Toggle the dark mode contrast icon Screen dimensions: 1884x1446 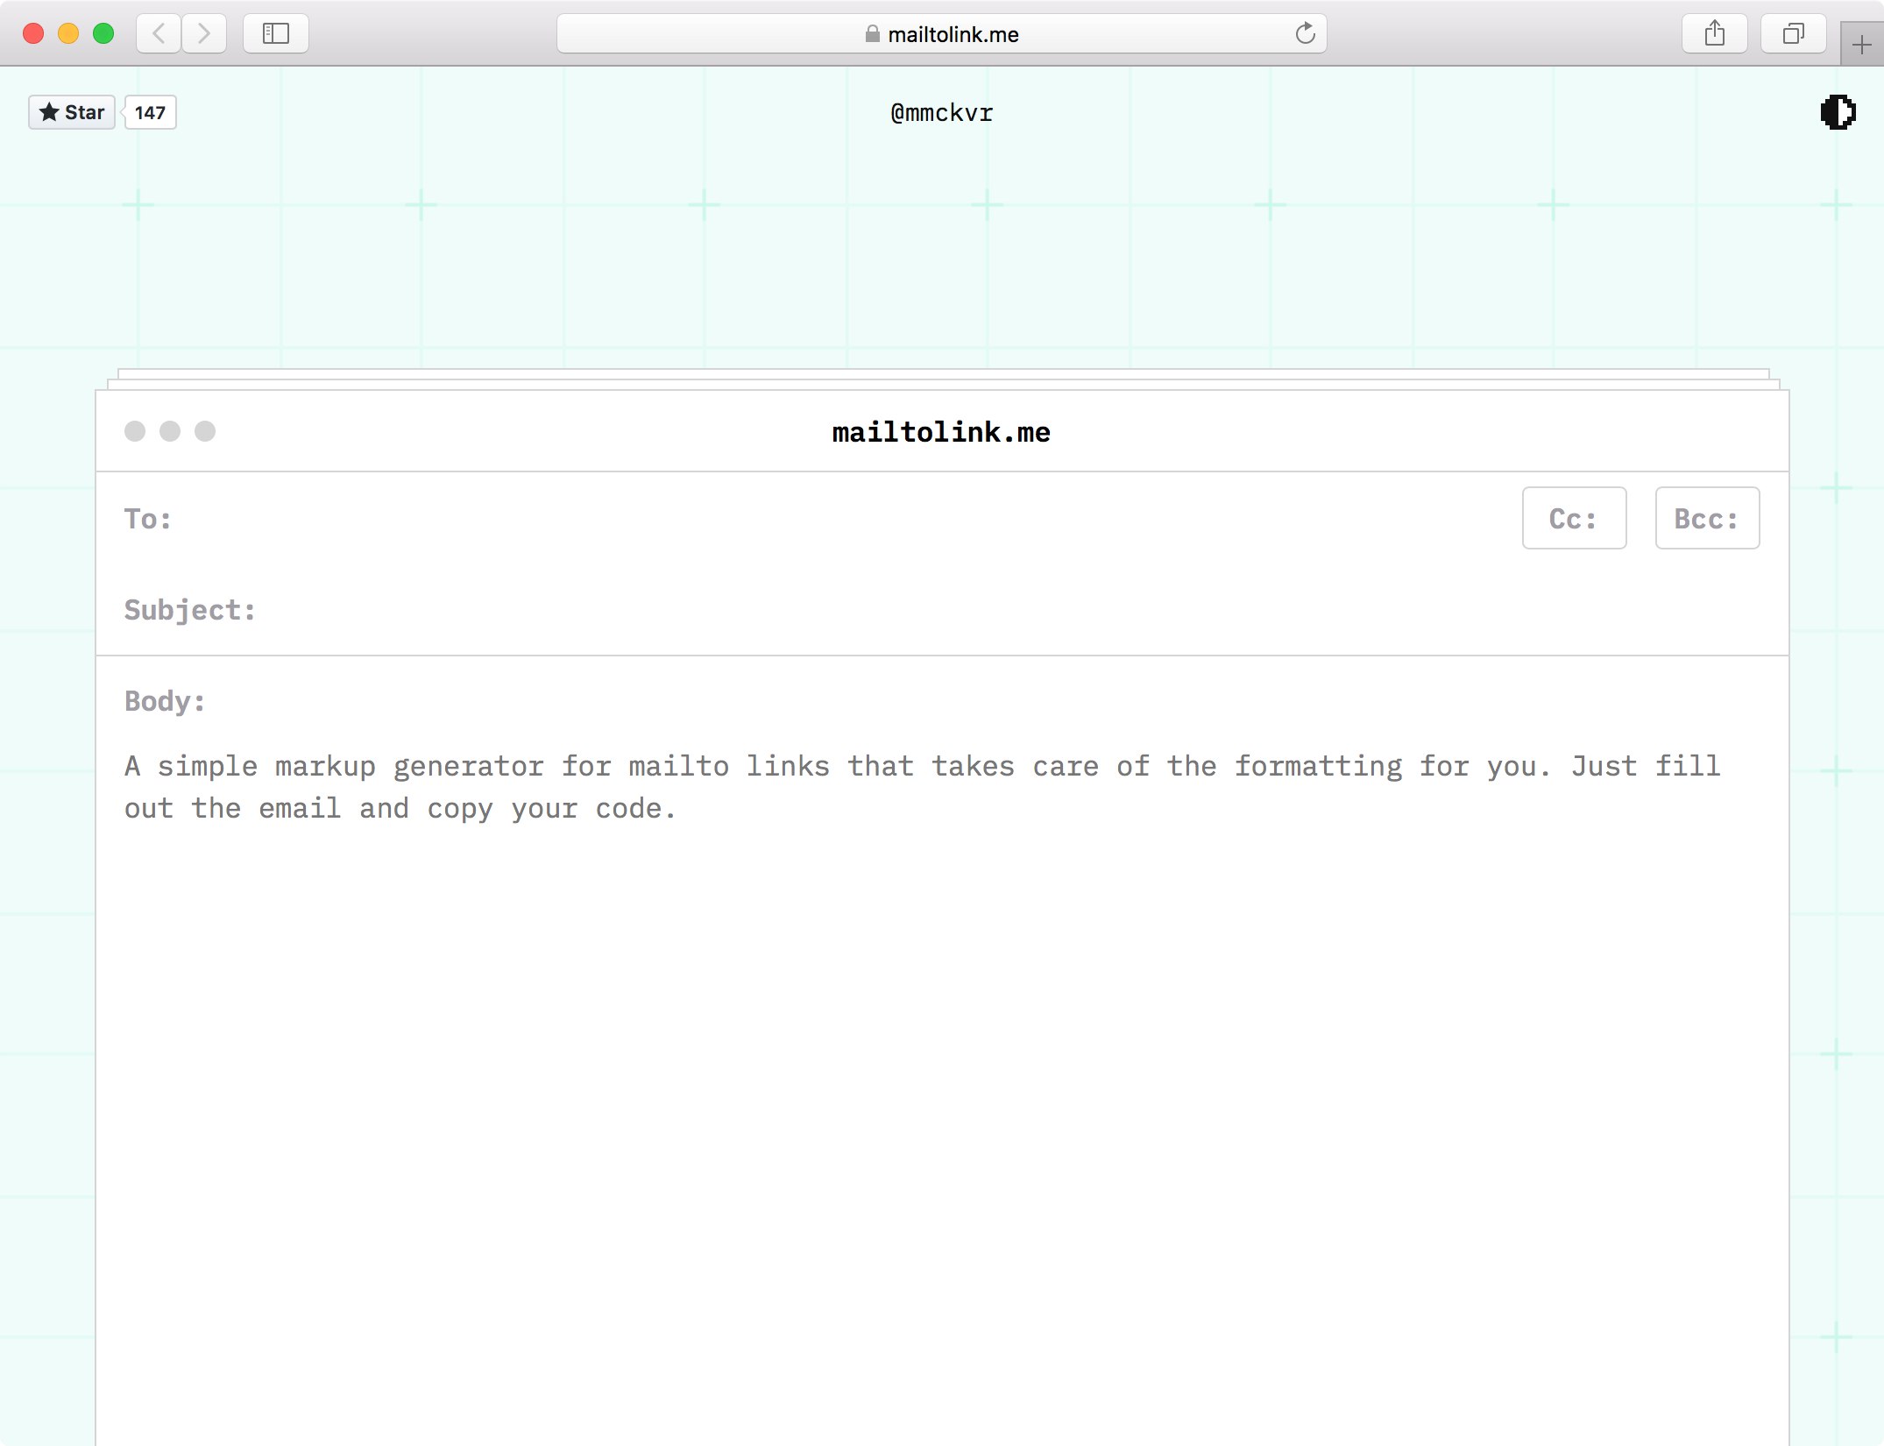pyautogui.click(x=1838, y=112)
